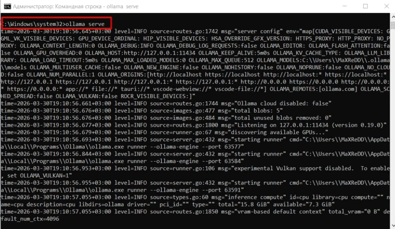The image size is (395, 229).
Task: Click the C:\Windows\system32> prompt path
Action: tap(32, 24)
